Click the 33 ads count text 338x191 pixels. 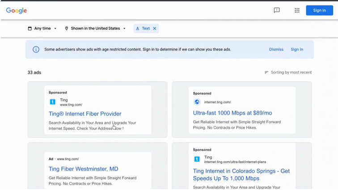point(34,72)
